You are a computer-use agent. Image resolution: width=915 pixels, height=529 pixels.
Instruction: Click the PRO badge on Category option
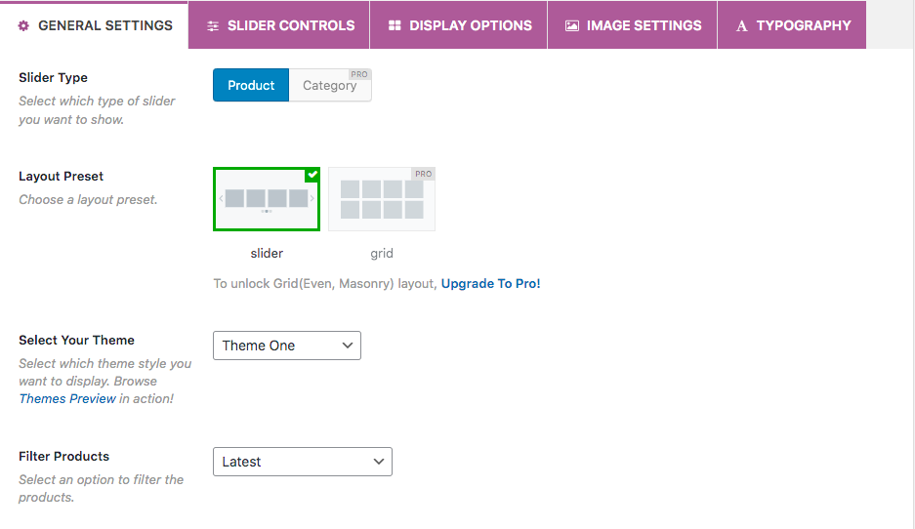click(x=359, y=74)
